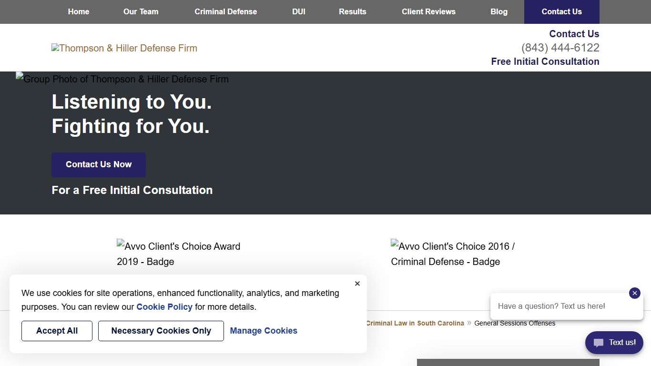The image size is (651, 366).
Task: Close the cookie consent banner
Action: (x=357, y=284)
